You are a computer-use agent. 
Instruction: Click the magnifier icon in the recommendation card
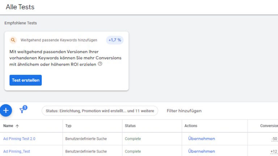[13, 40]
